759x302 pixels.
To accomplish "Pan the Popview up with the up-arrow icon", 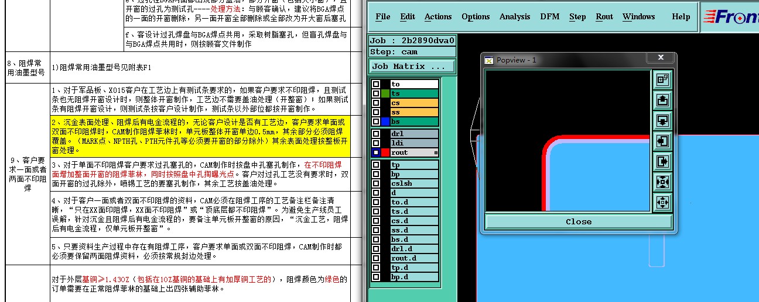I will (x=662, y=100).
